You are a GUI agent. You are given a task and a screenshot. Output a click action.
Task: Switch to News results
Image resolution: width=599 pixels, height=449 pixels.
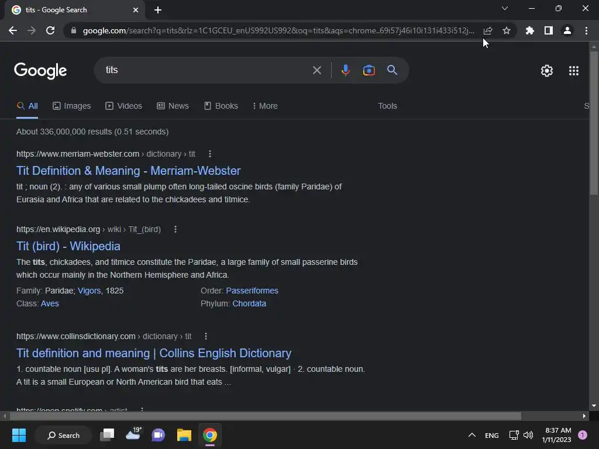point(173,106)
